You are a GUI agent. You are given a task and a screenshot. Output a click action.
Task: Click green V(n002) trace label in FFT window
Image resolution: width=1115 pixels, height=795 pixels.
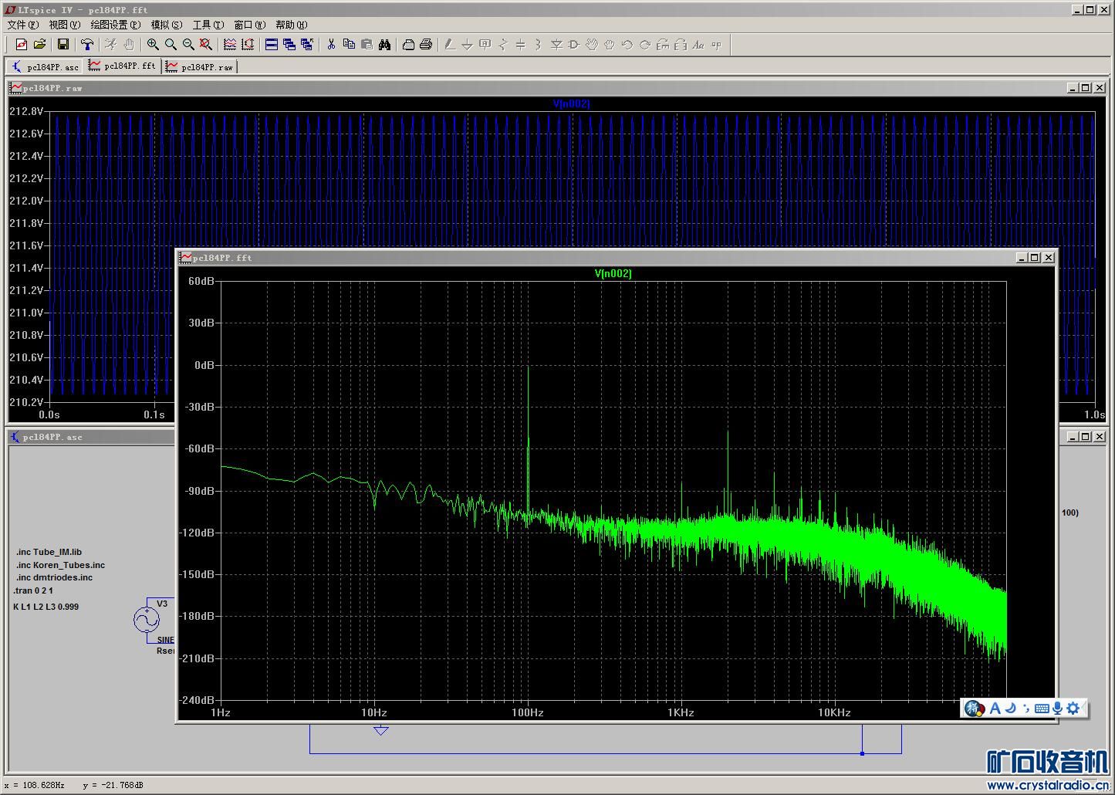[613, 273]
